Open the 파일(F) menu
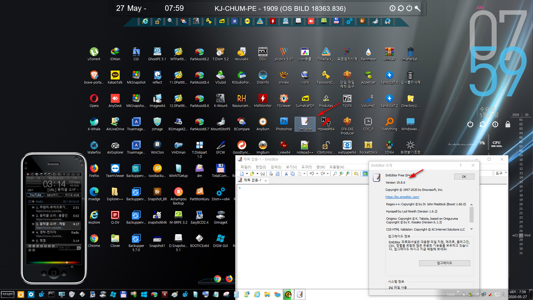Viewport: 533px width, 300px height. [x=246, y=167]
